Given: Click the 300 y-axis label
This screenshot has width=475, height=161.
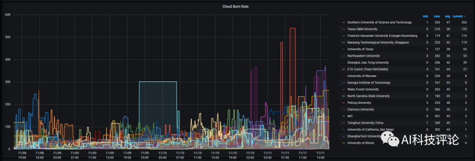Looking at the screenshot, I should tap(7, 82).
